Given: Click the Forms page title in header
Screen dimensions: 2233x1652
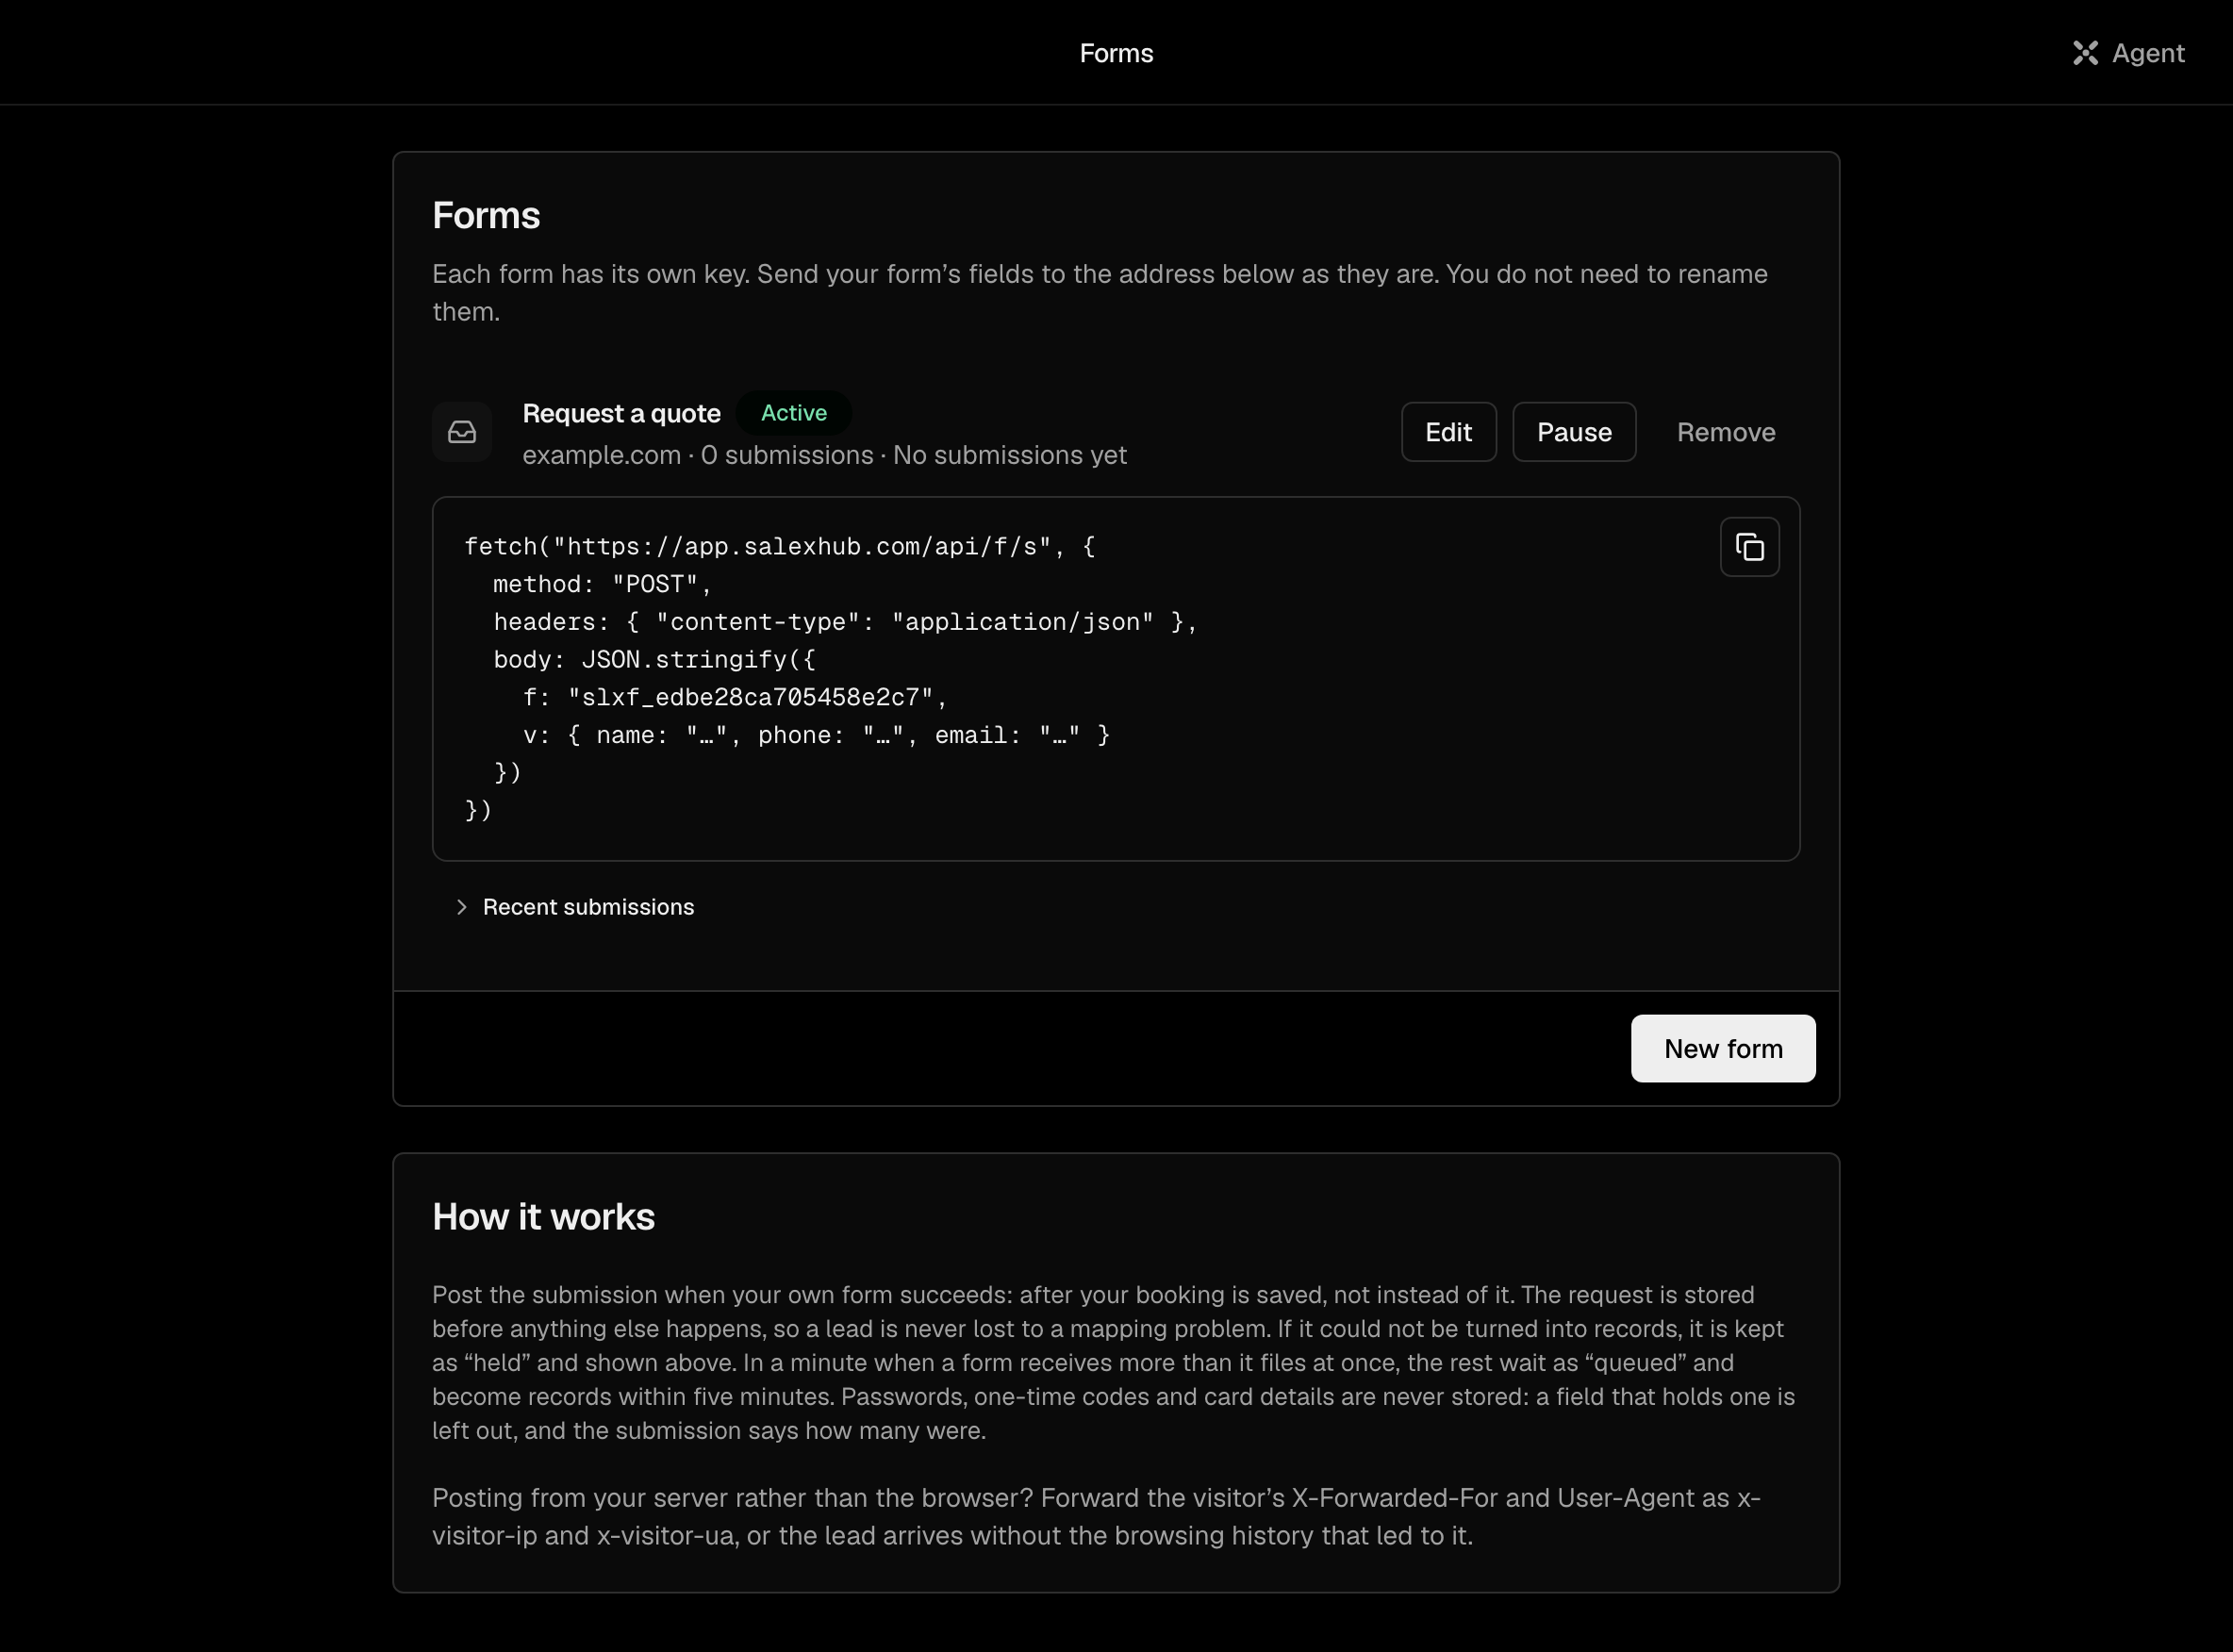Looking at the screenshot, I should coord(1116,53).
